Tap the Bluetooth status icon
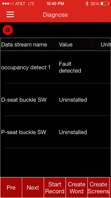This screenshot has height=198, width=111. pos(87,4)
